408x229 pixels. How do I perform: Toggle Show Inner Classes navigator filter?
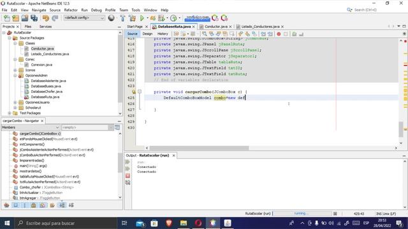(43, 205)
